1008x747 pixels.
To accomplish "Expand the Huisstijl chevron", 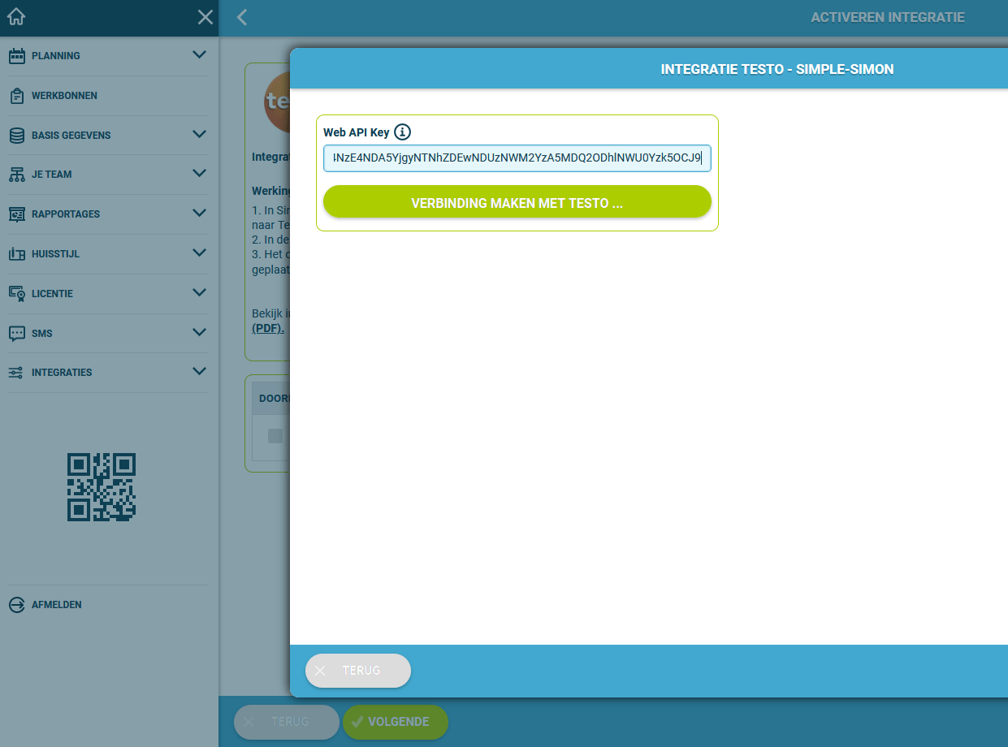I will [x=199, y=253].
